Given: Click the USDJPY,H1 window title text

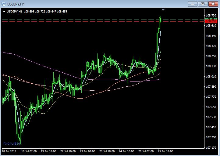Looking at the screenshot, I should [16, 4].
